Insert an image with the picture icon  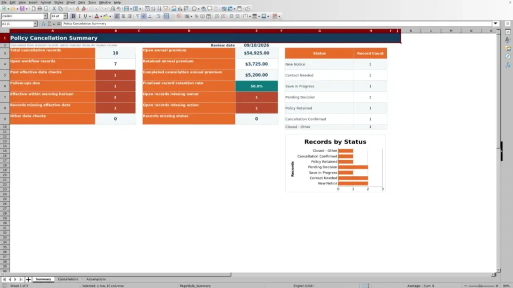pyautogui.click(x=174, y=8)
